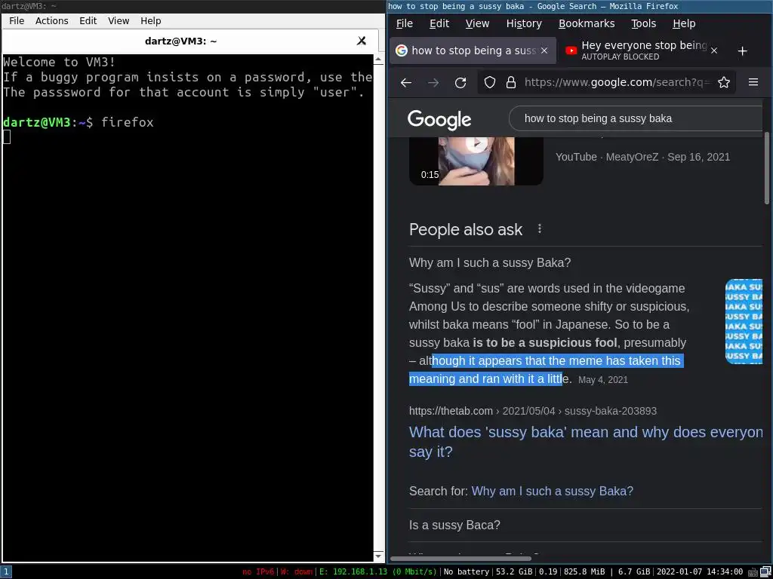Click the Ethernet IP status entry
The height and width of the screenshot is (579, 773).
(378, 572)
